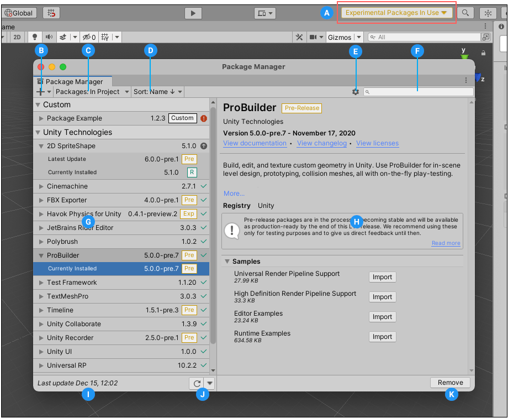Viewport: 508px width, 418px height.
Task: Select Unity UI package
Action: pyautogui.click(x=121, y=352)
